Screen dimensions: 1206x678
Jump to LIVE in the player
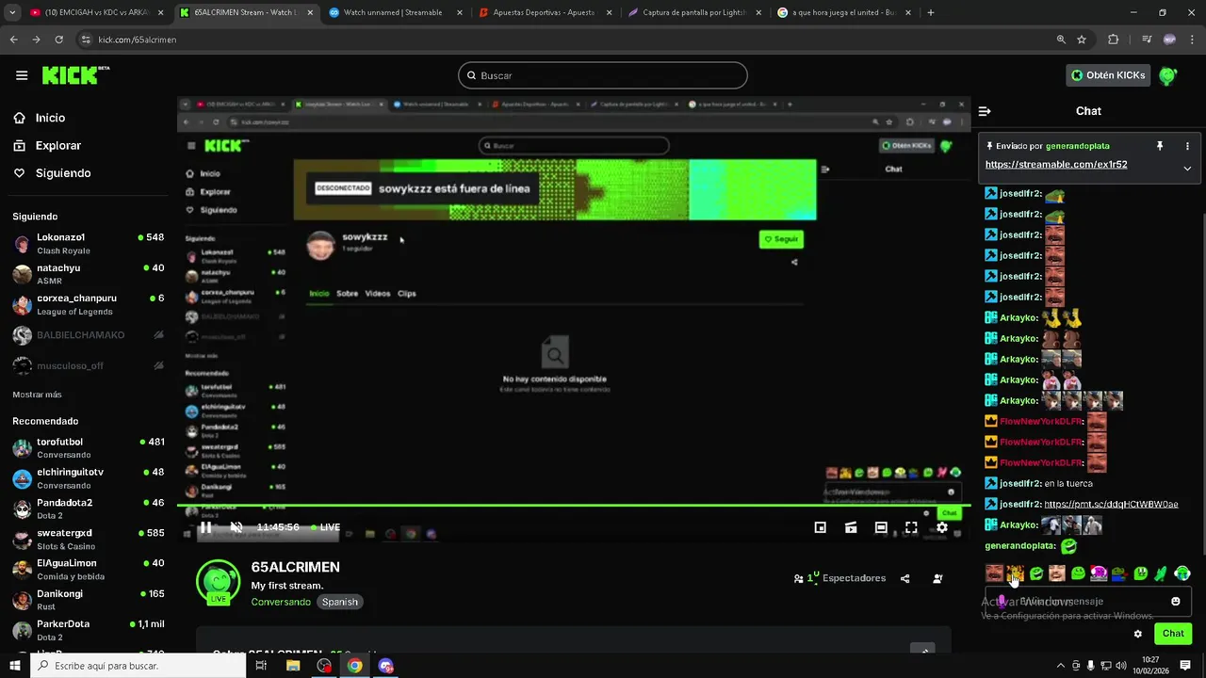click(323, 527)
